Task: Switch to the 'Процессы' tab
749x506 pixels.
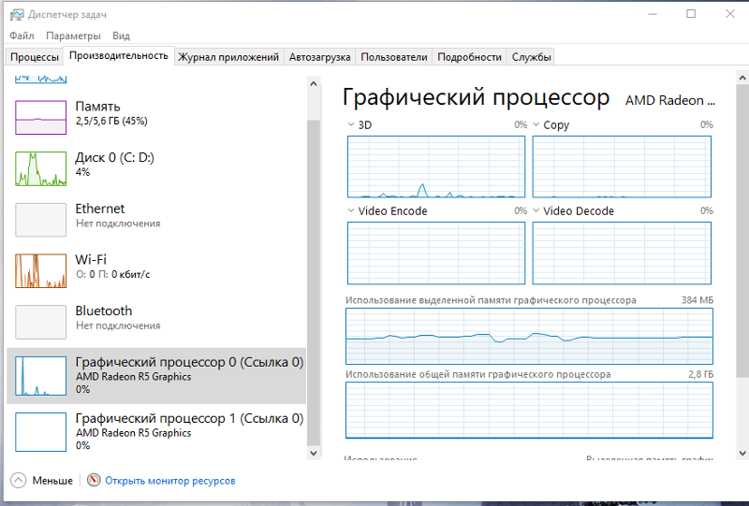Action: pos(35,57)
